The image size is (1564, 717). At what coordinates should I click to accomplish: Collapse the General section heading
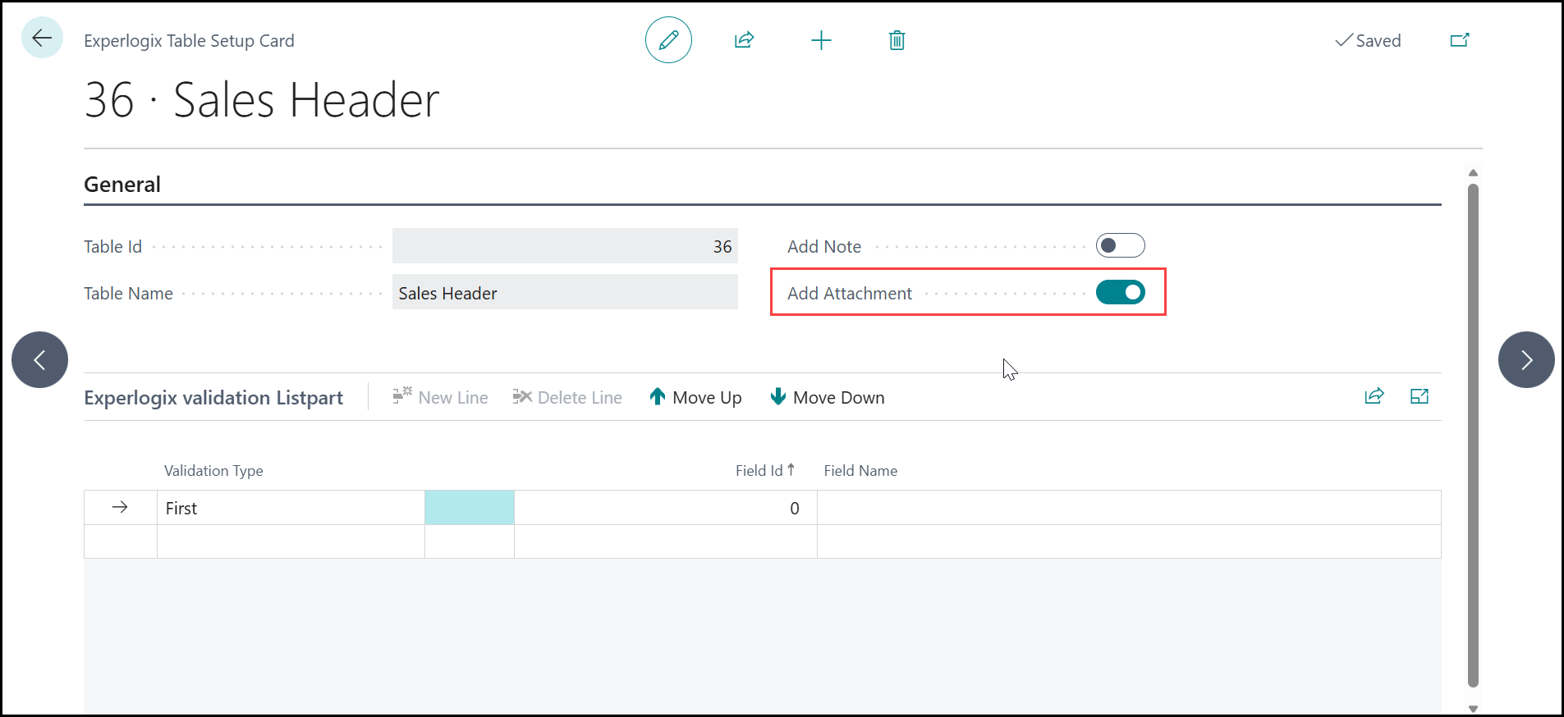pyautogui.click(x=122, y=185)
